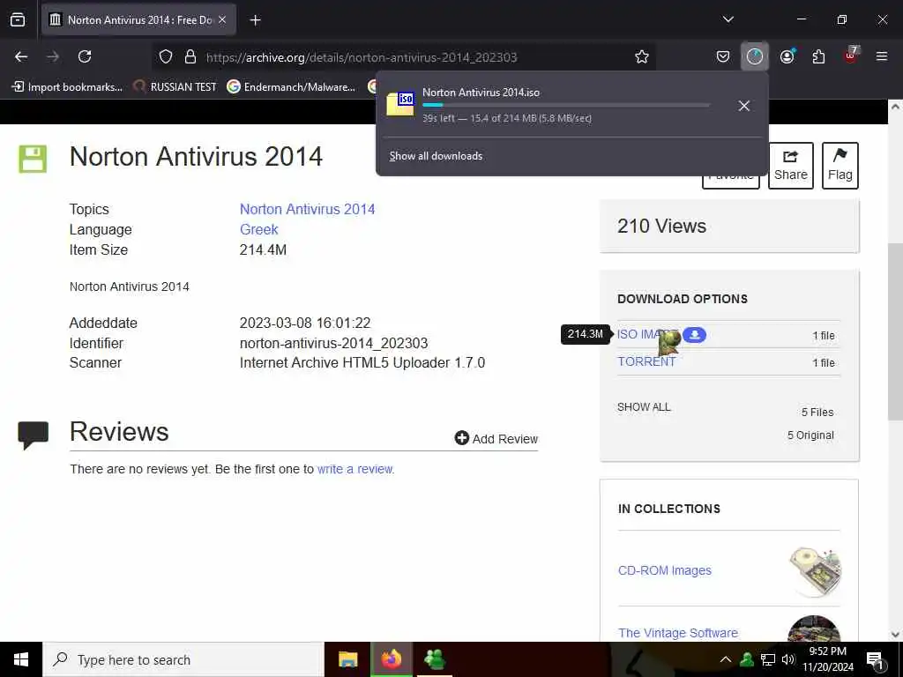Open The Vintage Software collection link

pos(678,633)
